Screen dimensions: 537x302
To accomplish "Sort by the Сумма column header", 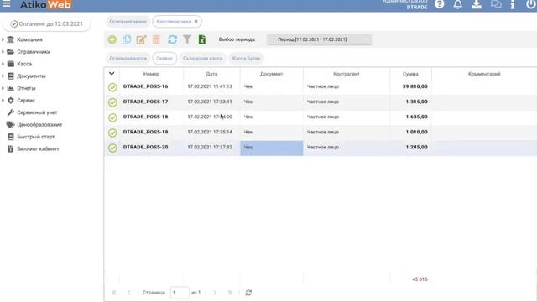I will tap(410, 74).
